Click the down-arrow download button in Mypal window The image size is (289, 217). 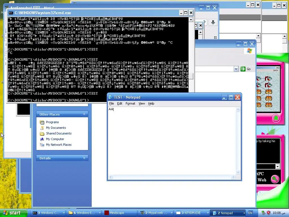(x=213, y=22)
